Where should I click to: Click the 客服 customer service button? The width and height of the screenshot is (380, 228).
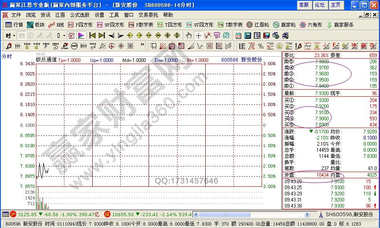coord(304,5)
